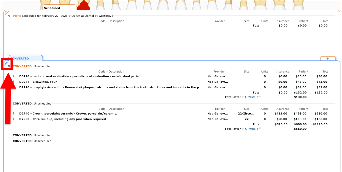Open PPO Write-off link under $1116.00 total
The height and width of the screenshot is (172, 342).
[x=251, y=129]
